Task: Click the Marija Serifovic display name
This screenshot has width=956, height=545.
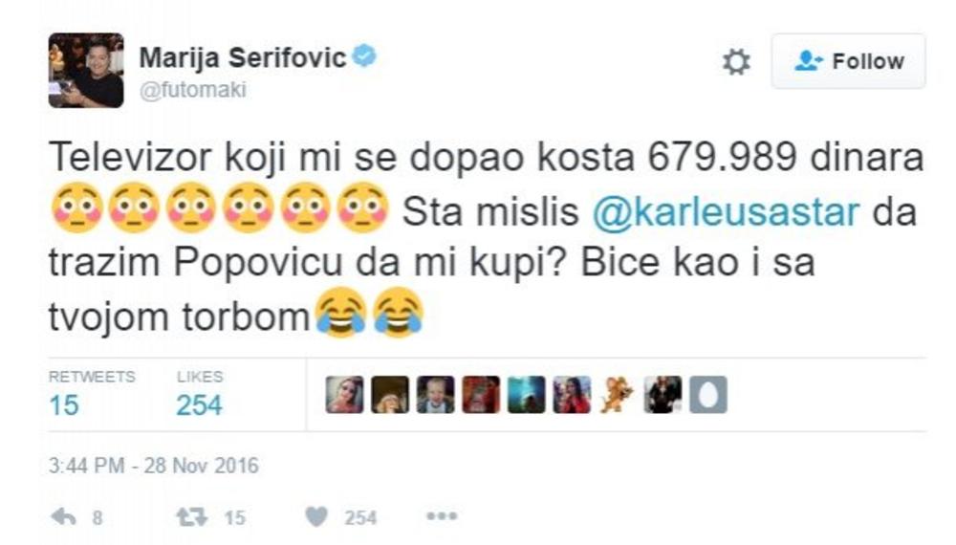Action: [x=243, y=58]
